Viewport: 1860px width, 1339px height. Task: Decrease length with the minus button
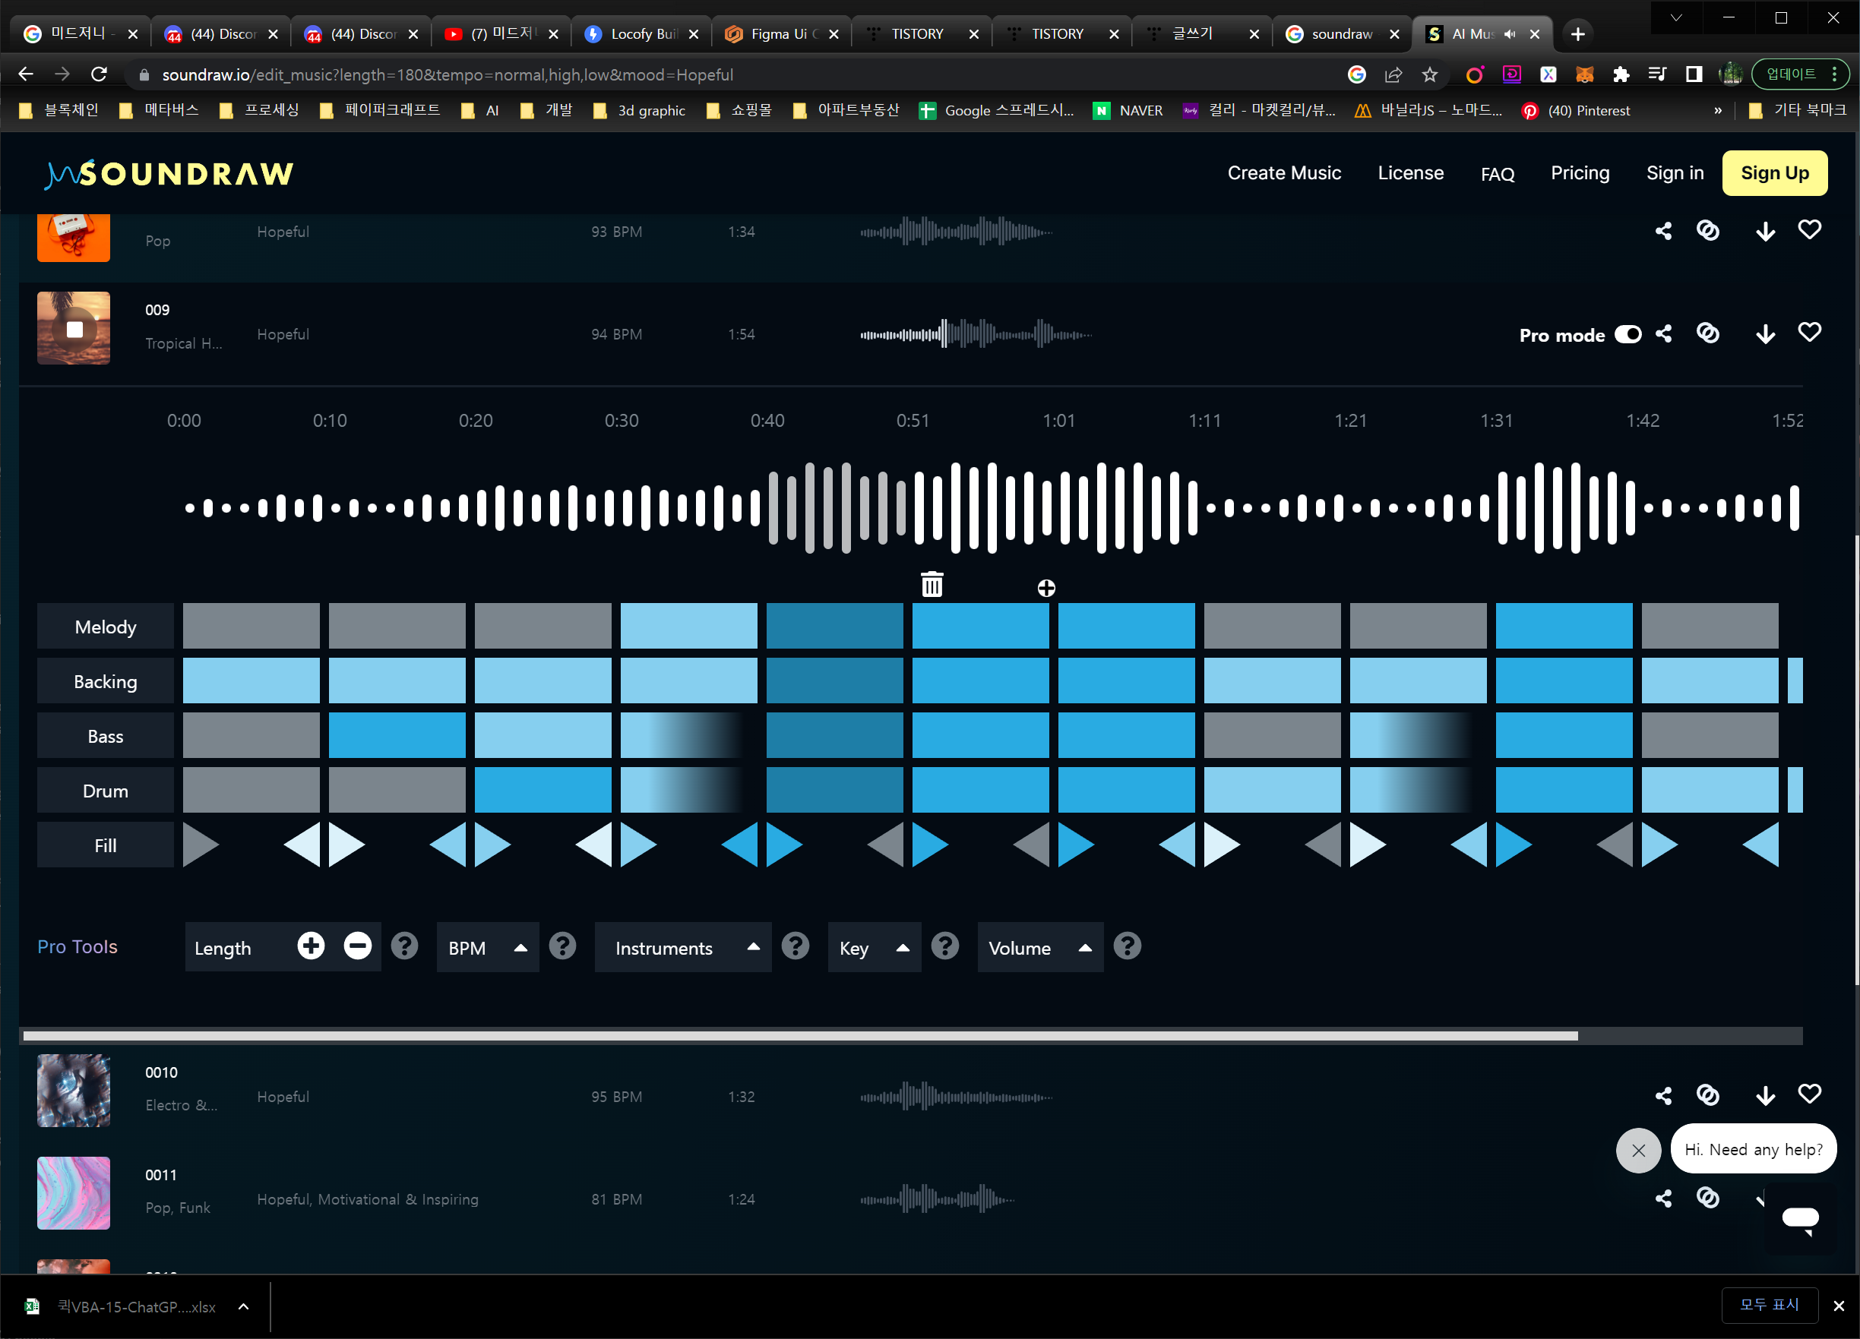coord(358,946)
